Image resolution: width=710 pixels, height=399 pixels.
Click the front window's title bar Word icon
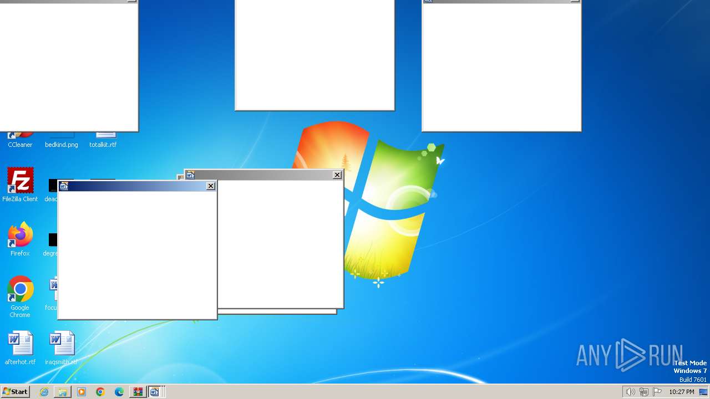pos(64,186)
